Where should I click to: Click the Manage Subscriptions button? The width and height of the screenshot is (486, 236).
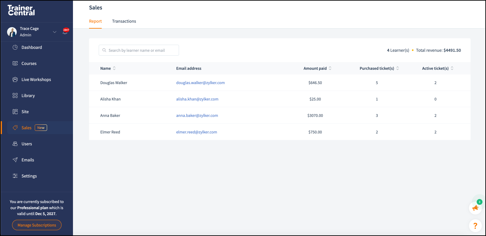[x=37, y=225]
